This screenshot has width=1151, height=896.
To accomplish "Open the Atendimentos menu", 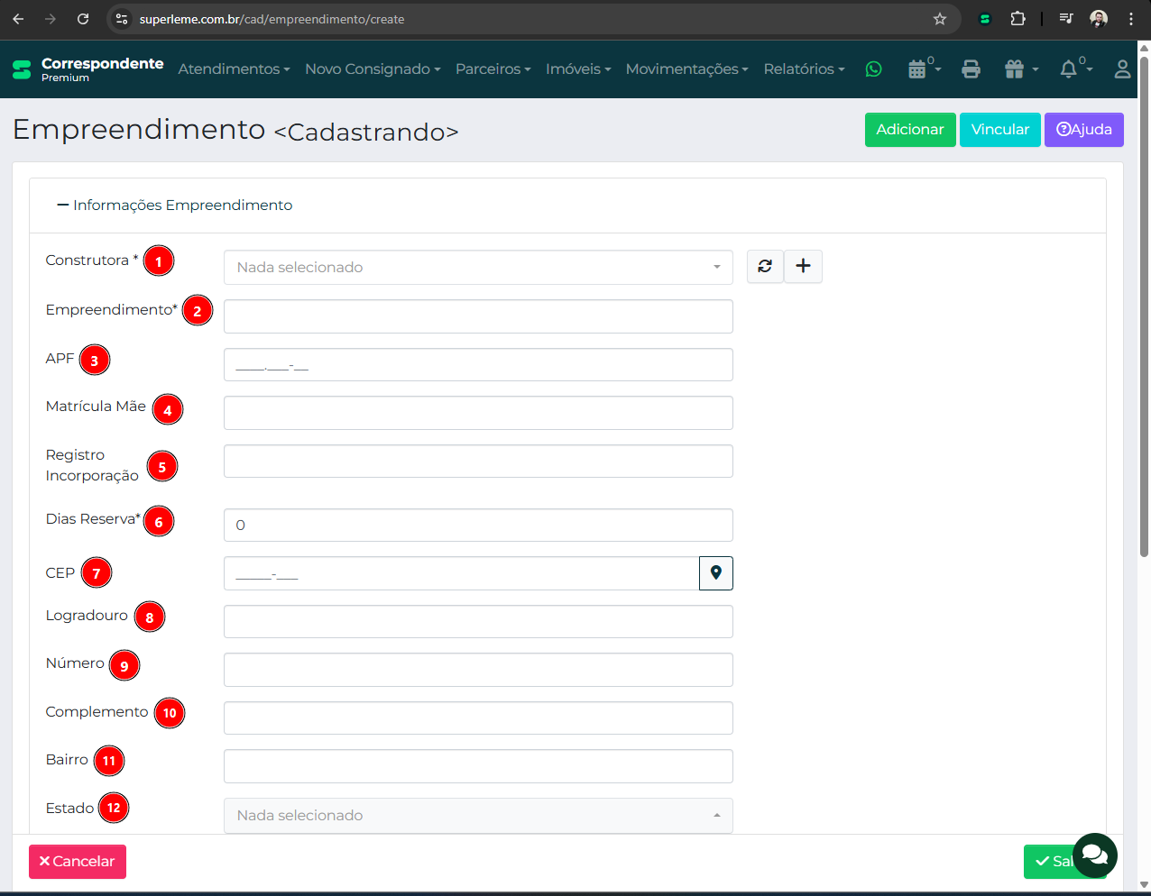I will coord(234,69).
